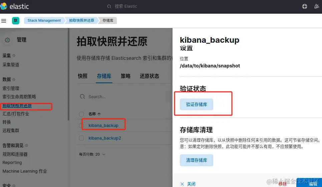Open the help lifebuoy icon
Screen dimensions: 322x187
tap(305, 6)
